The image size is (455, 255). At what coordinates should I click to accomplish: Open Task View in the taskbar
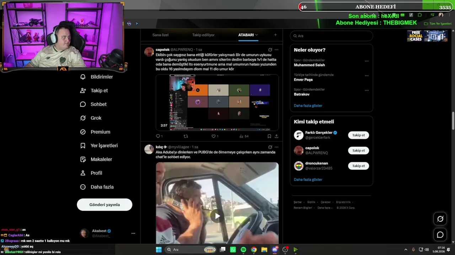click(x=223, y=250)
